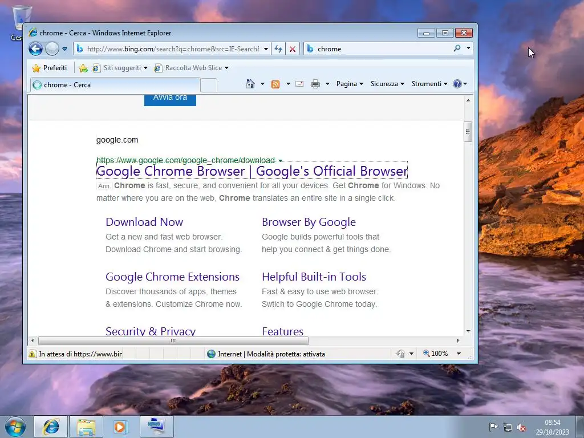Click the scroll left arrow

(33, 340)
